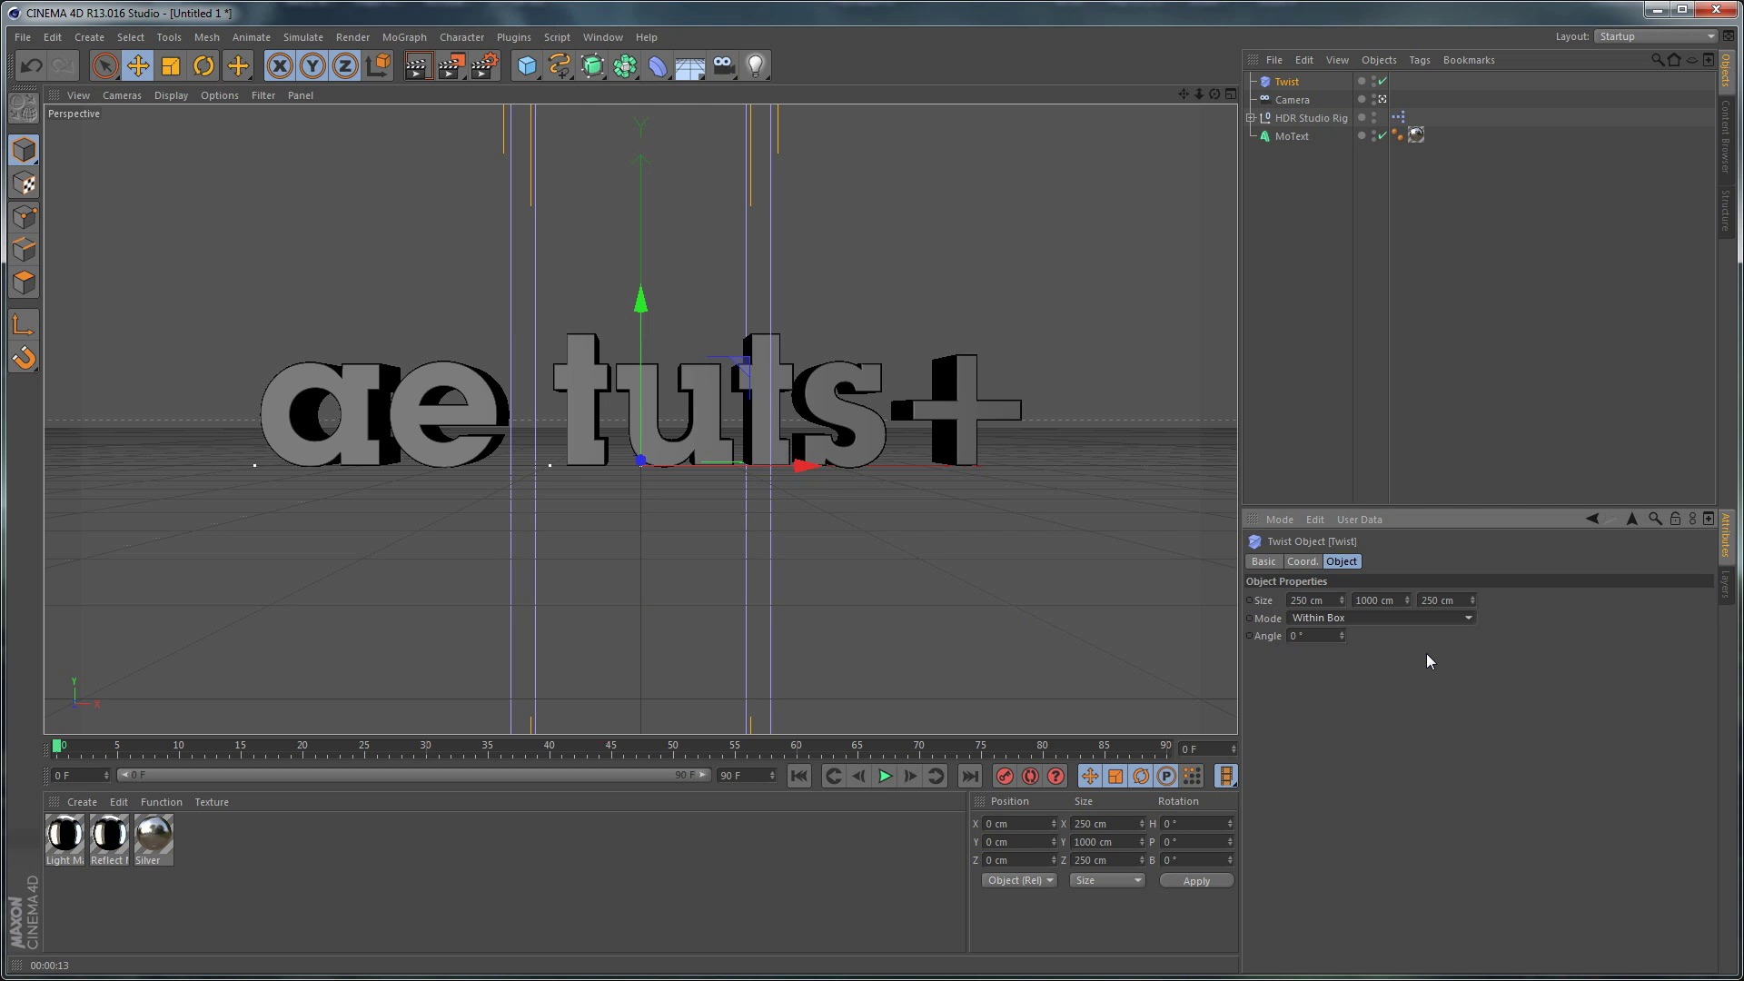Image resolution: width=1744 pixels, height=981 pixels.
Task: Render to Picture Viewer
Action: pos(451,65)
